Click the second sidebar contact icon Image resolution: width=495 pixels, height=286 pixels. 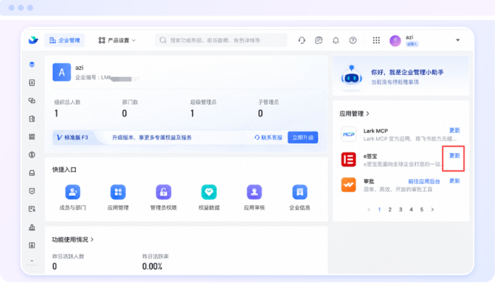point(32,83)
